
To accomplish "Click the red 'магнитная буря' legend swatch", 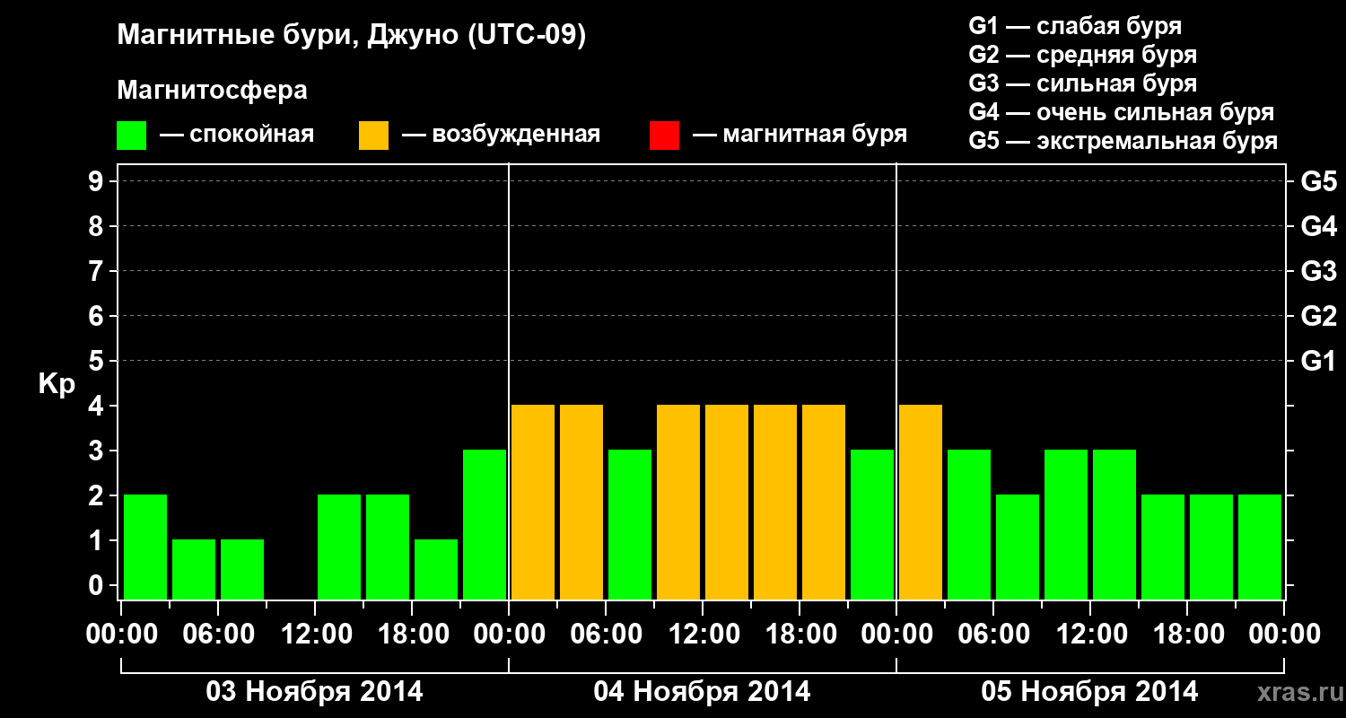I will point(664,136).
